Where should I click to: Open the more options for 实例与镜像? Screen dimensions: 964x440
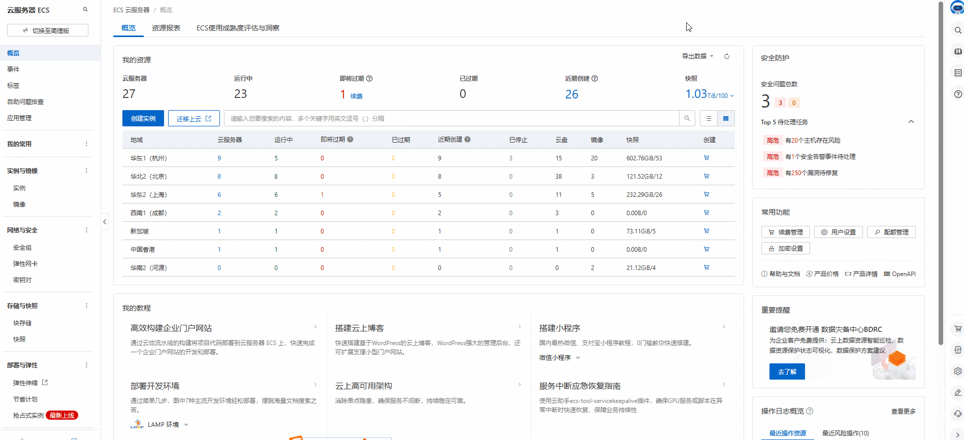point(86,171)
